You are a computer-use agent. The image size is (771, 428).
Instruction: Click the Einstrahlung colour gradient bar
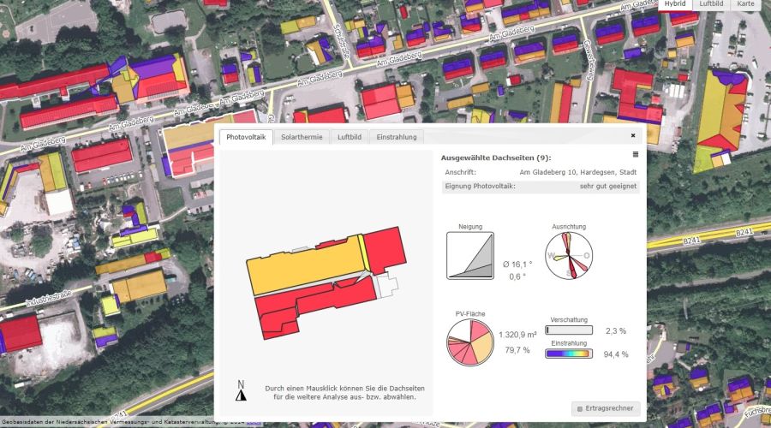point(569,354)
